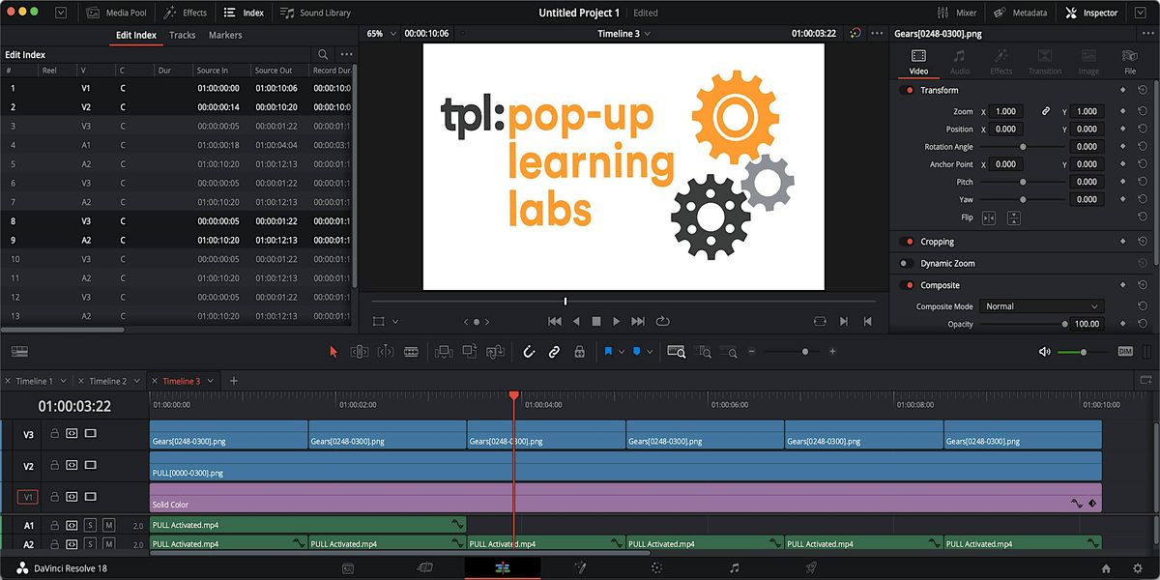
Task: Toggle timeline snapping magnet icon
Action: point(529,352)
